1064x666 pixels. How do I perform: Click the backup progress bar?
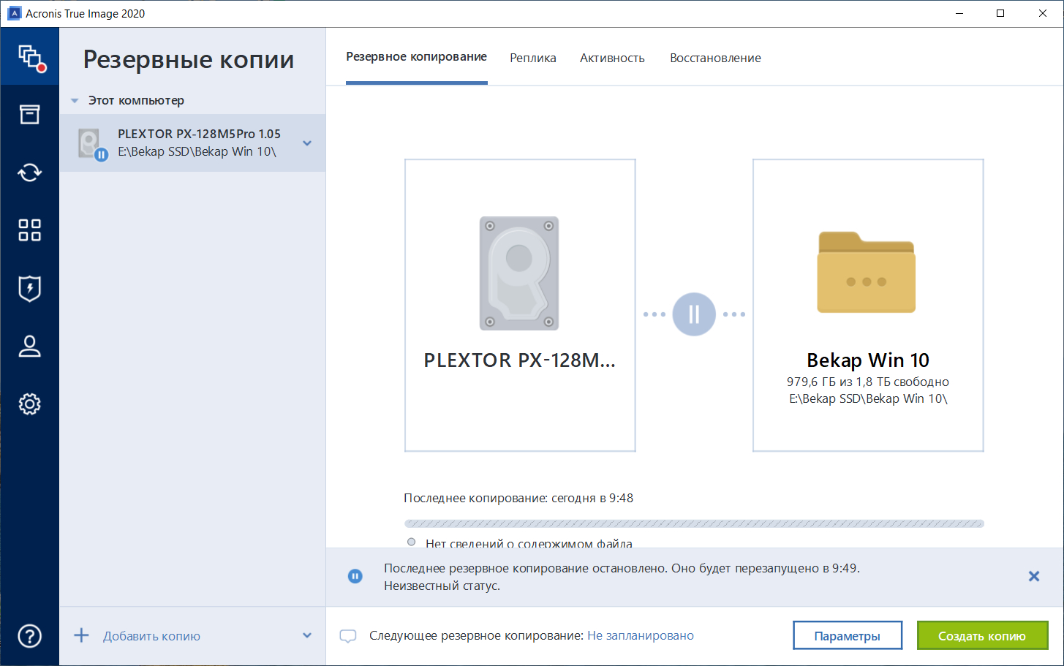click(694, 523)
